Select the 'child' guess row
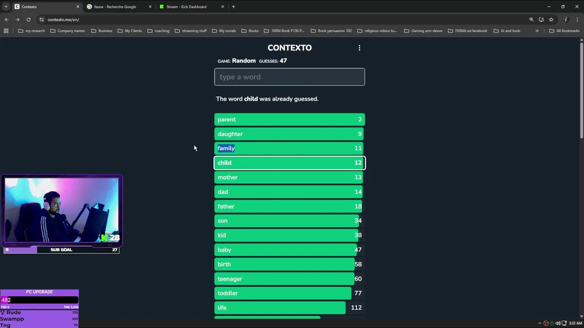The height and width of the screenshot is (328, 584). click(x=290, y=163)
